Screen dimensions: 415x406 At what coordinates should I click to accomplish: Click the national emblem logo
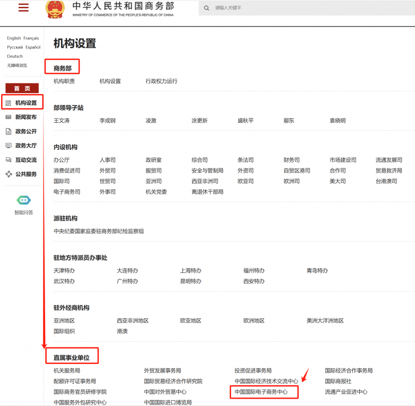pos(55,9)
